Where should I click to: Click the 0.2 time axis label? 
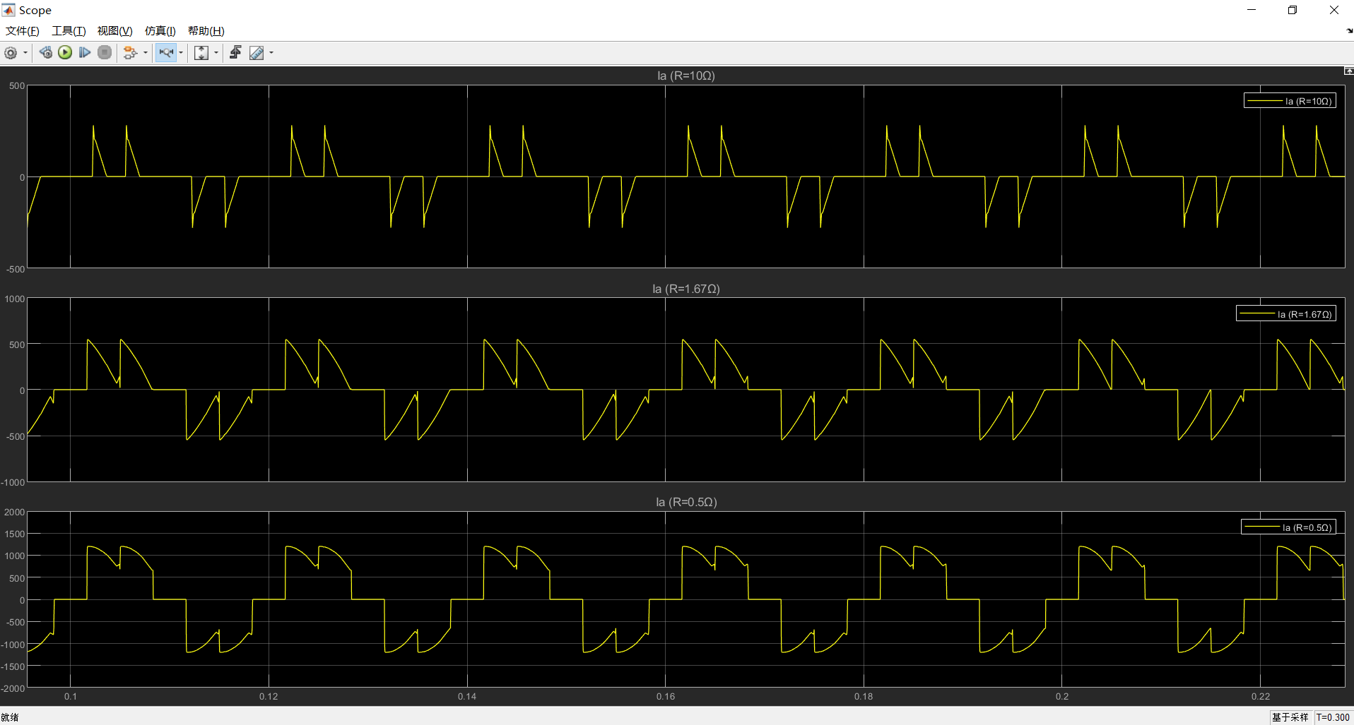(x=1062, y=697)
